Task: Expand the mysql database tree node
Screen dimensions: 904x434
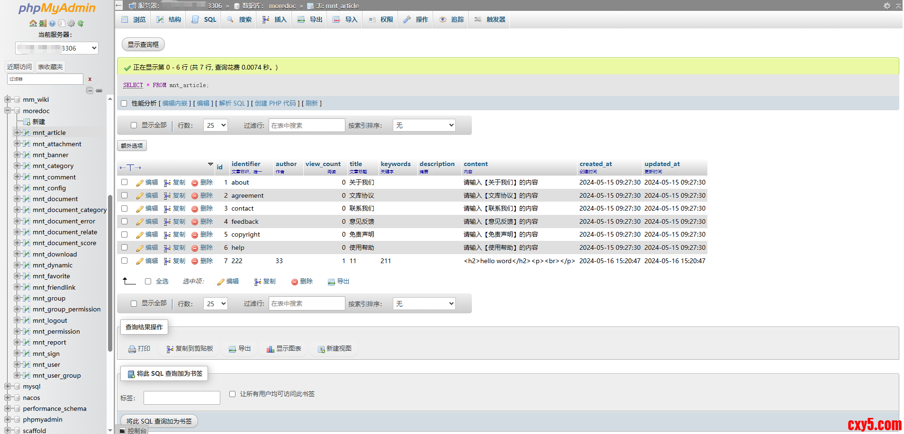Action: pos(8,386)
